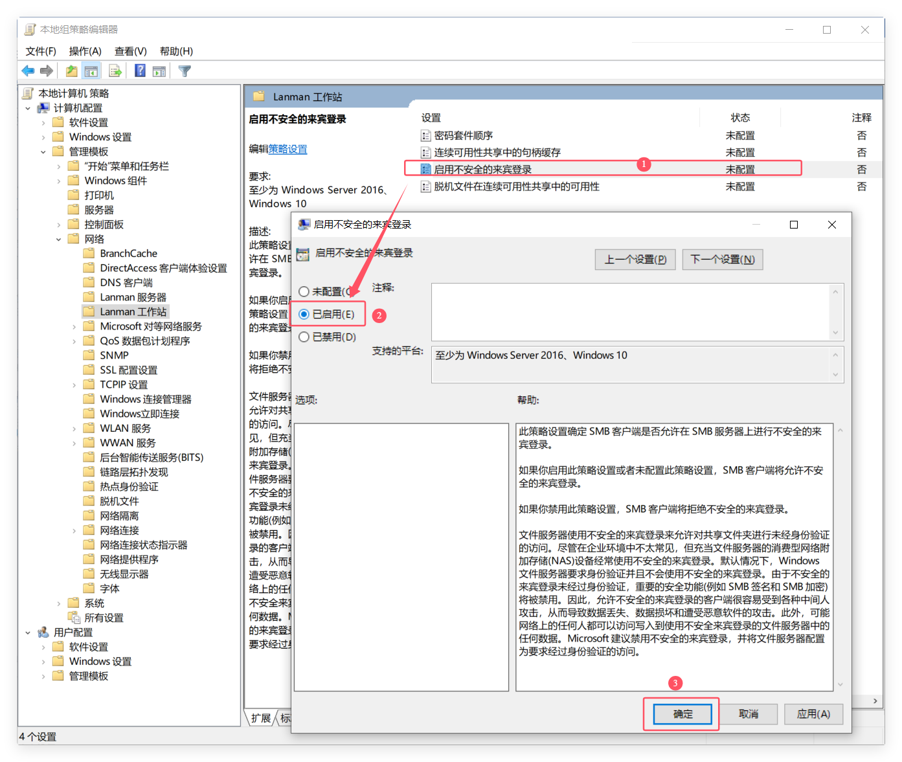
Task: Select the 已启用(E) radio button
Action: 304,315
